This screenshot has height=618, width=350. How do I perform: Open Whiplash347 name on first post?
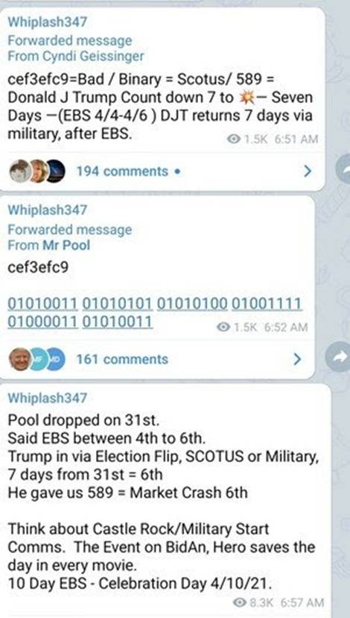(47, 22)
